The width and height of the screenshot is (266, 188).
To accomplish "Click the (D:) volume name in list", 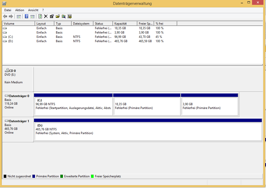I will [x=10, y=41].
